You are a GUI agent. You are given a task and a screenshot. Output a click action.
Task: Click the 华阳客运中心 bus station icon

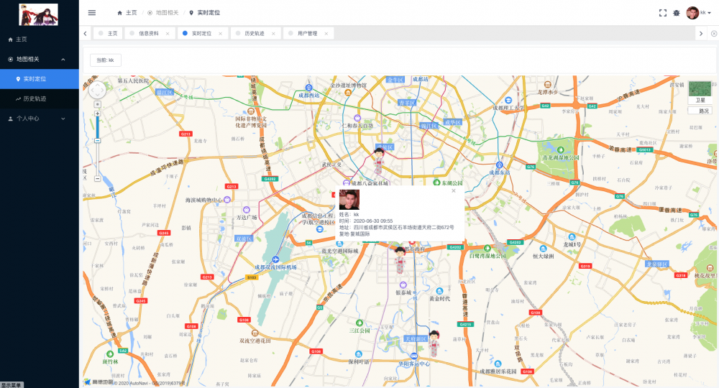click(413, 356)
